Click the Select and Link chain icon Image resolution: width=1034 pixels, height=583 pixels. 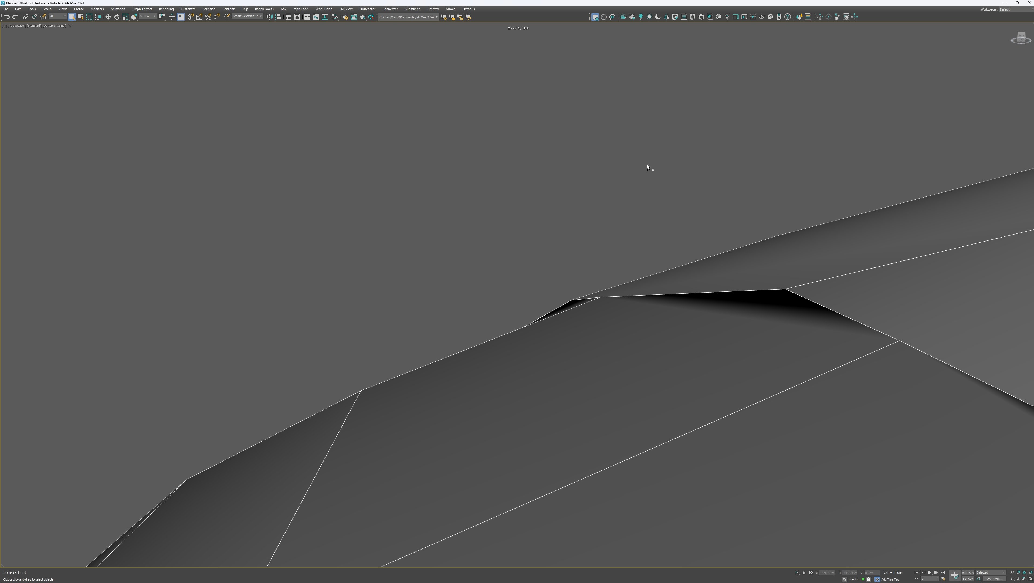tap(25, 17)
